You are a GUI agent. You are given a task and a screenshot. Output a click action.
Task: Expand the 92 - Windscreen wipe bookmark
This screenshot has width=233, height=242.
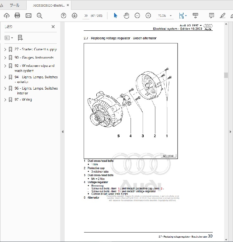point(5,66)
